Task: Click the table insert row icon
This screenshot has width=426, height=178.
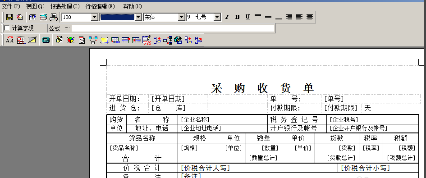Action: 115,40
